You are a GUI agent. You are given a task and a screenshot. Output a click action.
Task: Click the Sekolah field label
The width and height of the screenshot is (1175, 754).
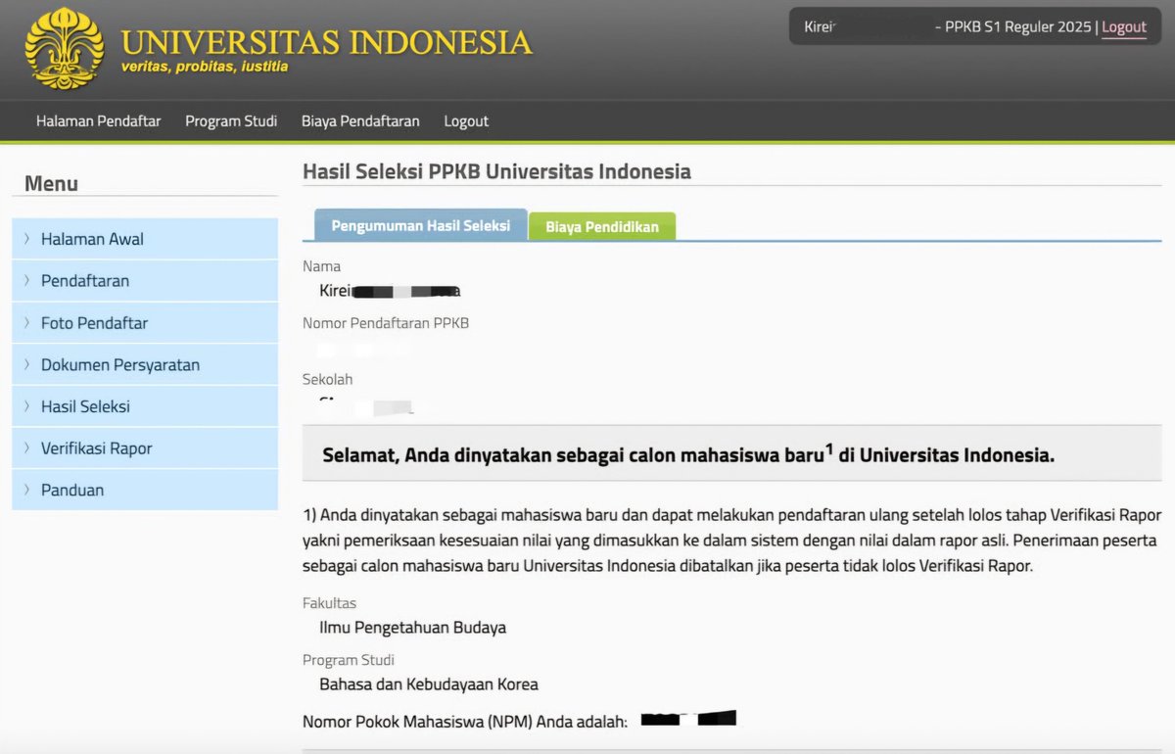click(x=327, y=379)
